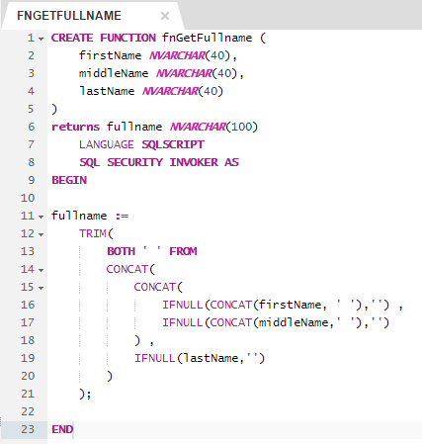422x444 pixels.
Task: Collapse the TRIM block fold on line 12
Action: point(41,234)
